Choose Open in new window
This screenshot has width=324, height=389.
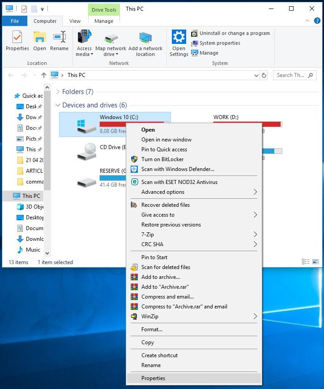(194, 140)
